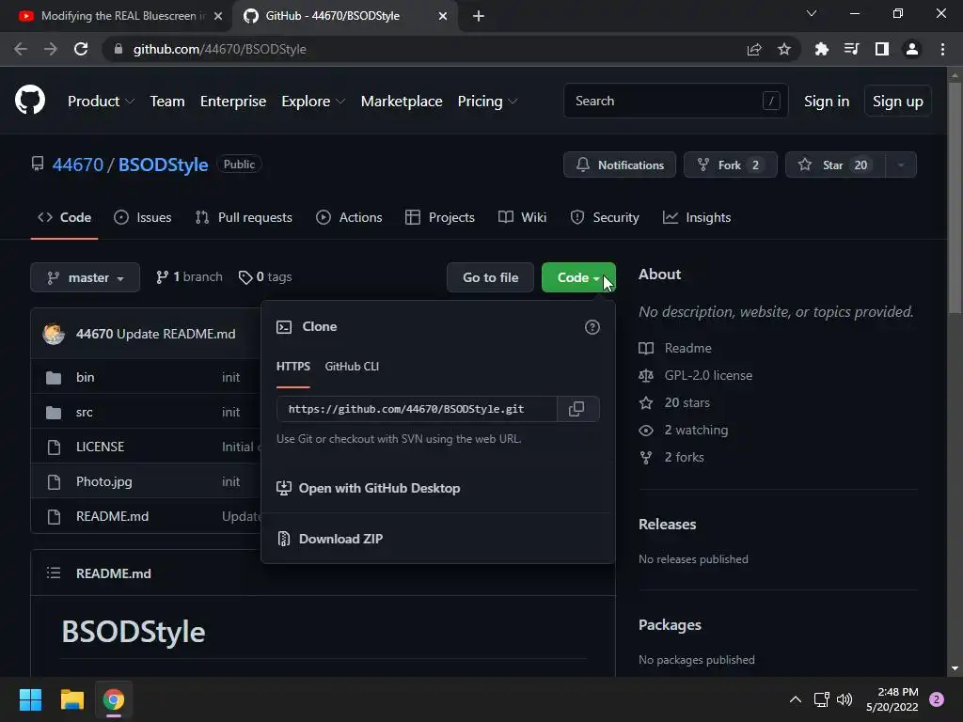
Task: Switch to the Issues tab
Action: pos(143,217)
